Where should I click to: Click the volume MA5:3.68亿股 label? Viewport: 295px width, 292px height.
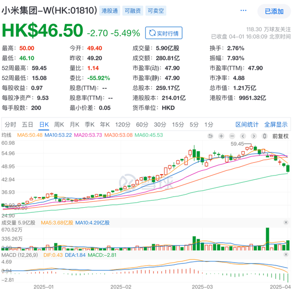[x=57, y=223]
